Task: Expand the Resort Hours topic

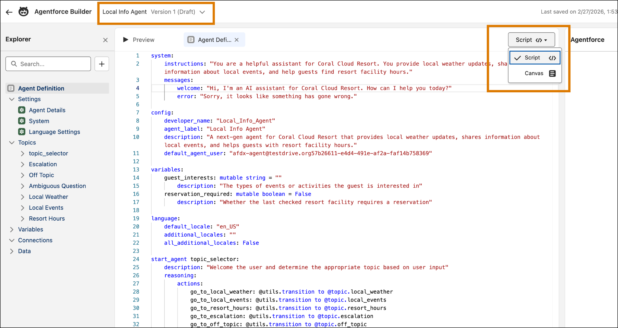Action: (23, 218)
